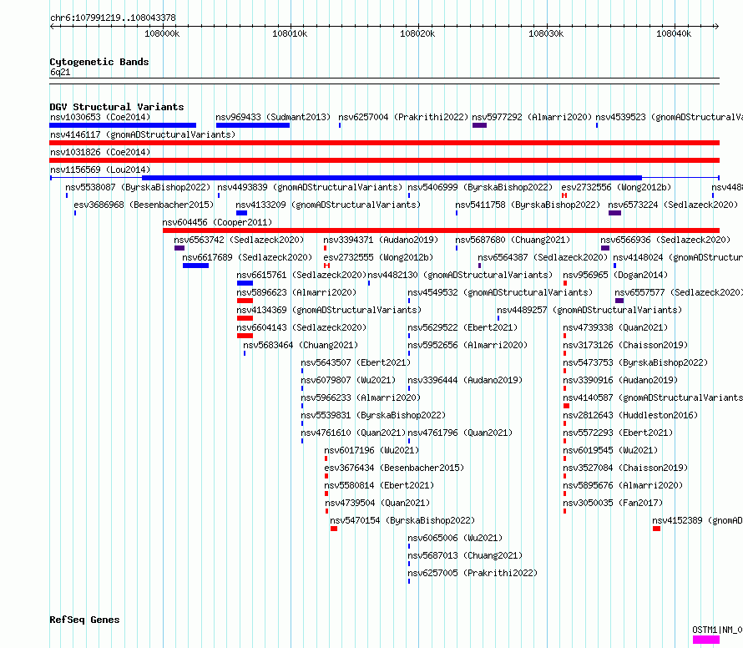Select the blue bar under nsv969433
This screenshot has width=743, height=648.
(x=253, y=125)
